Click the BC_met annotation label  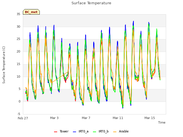pos(31,12)
